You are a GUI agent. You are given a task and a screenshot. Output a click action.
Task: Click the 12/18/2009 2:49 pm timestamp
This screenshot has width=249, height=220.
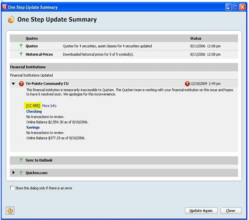click(x=205, y=84)
